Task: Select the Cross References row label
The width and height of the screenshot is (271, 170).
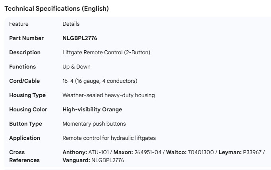Action: click(x=24, y=156)
